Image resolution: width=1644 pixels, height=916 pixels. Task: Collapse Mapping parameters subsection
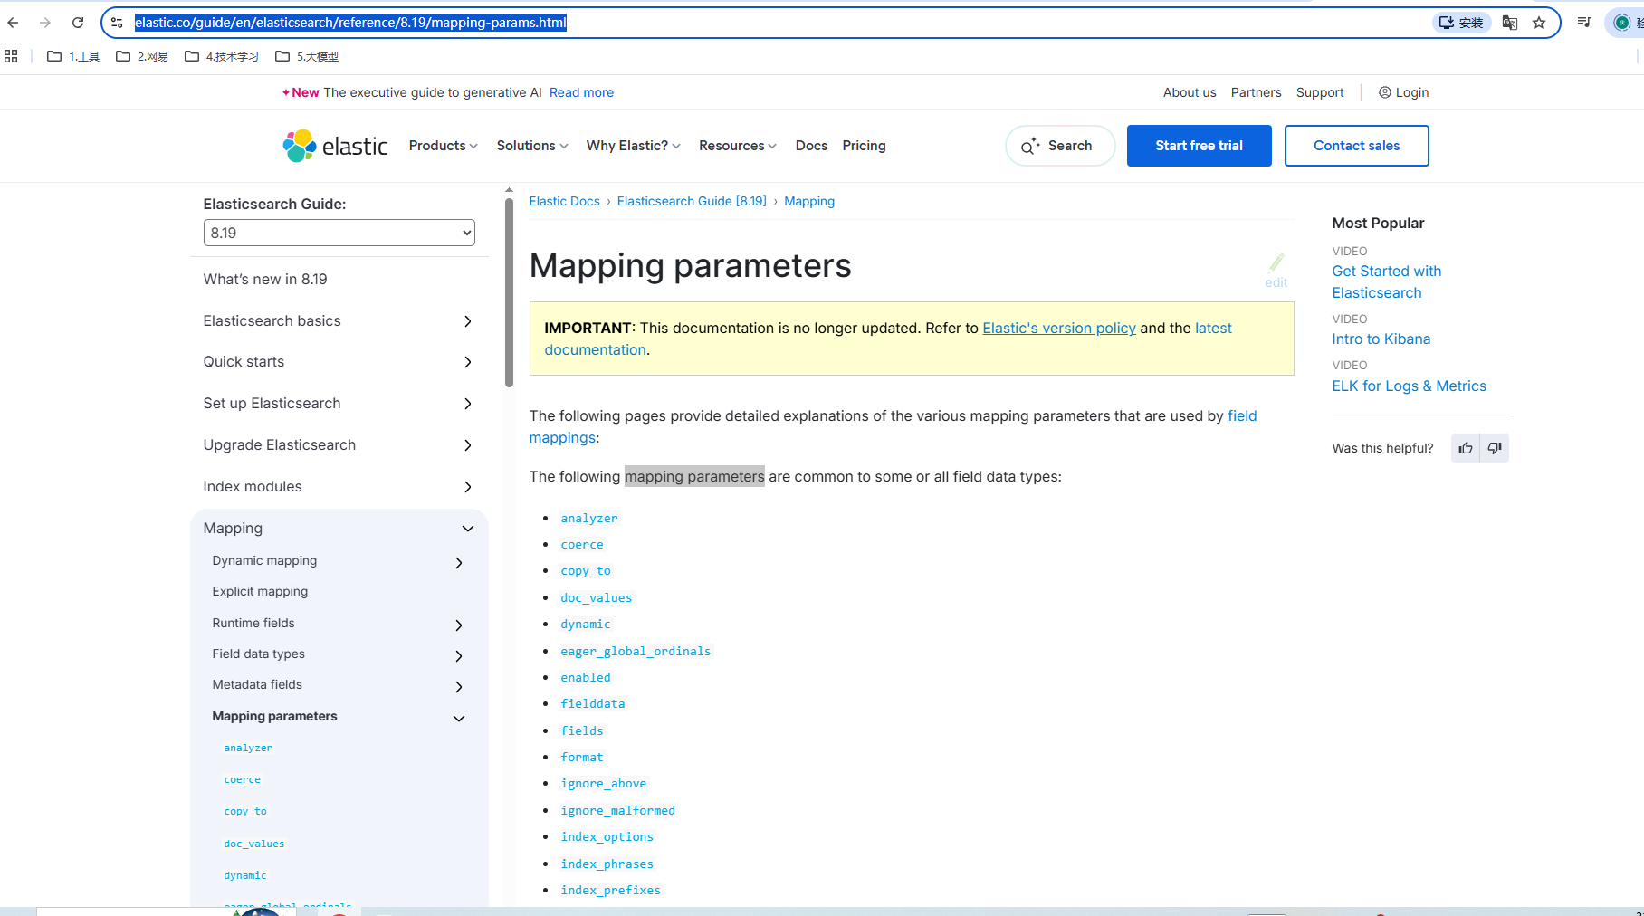[459, 718]
